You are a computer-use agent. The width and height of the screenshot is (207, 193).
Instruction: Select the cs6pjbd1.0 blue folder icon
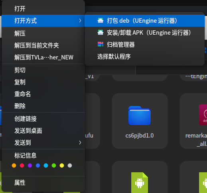pos(140,116)
